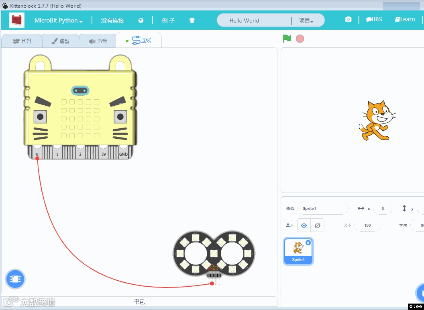Edit the sprite name Sprite1 field
The height and width of the screenshot is (310, 424).
pyautogui.click(x=322, y=208)
